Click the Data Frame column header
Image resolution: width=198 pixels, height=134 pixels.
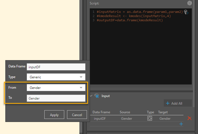(102, 112)
